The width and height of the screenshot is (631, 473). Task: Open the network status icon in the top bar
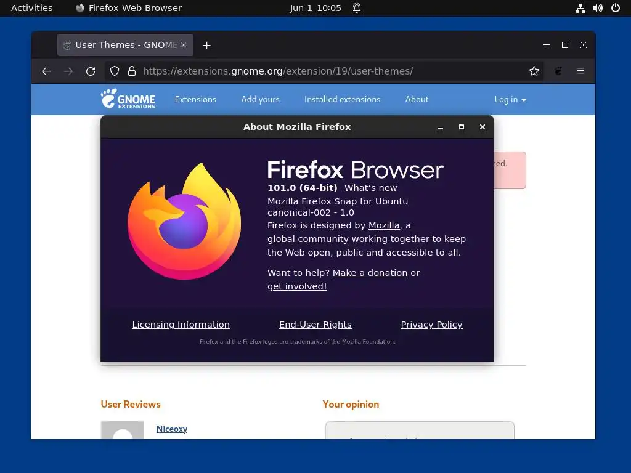(580, 8)
